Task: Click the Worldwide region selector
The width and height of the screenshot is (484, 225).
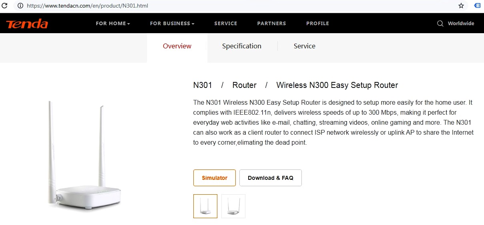Action: [461, 24]
